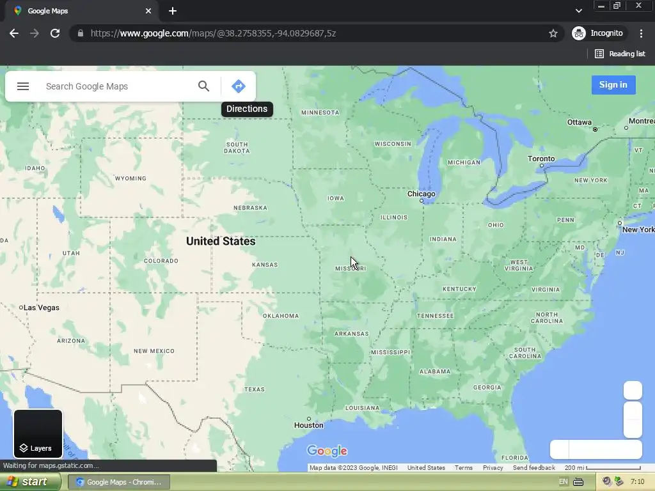Select Google Maps Chromium taskbar item

[x=118, y=482]
